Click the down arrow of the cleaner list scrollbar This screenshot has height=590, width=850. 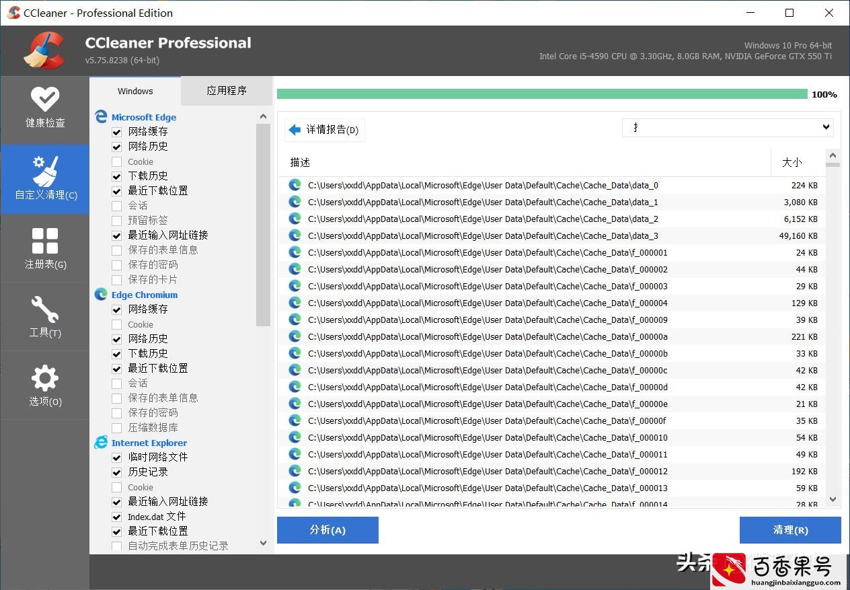pyautogui.click(x=263, y=544)
